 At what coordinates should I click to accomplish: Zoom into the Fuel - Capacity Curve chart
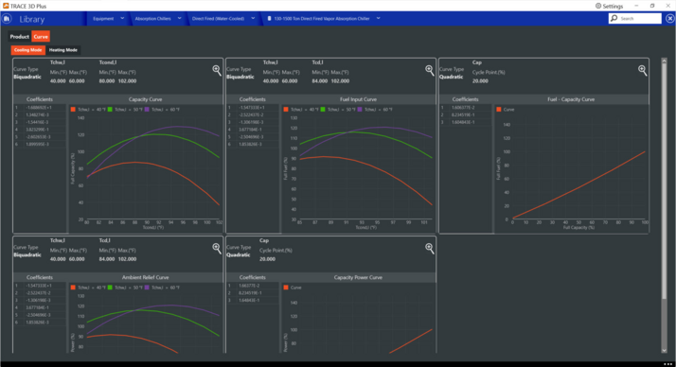point(642,70)
